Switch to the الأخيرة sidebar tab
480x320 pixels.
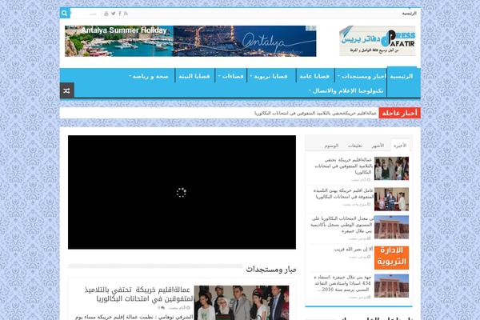point(400,146)
